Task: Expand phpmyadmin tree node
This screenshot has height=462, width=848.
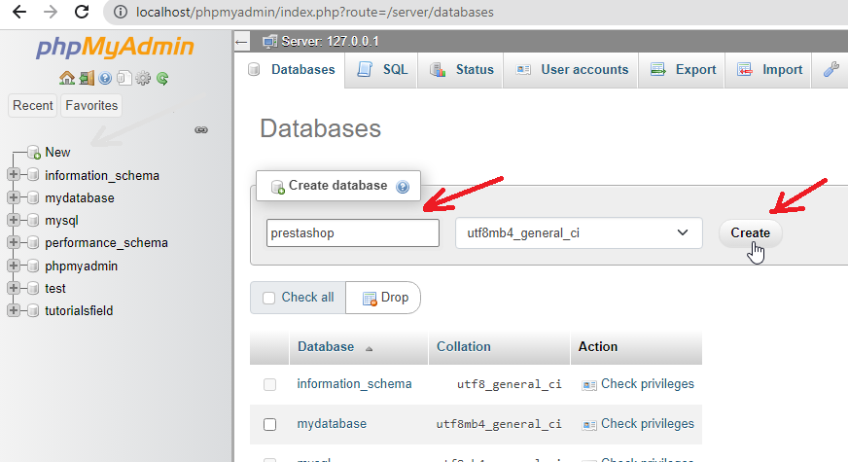Action: tap(14, 266)
